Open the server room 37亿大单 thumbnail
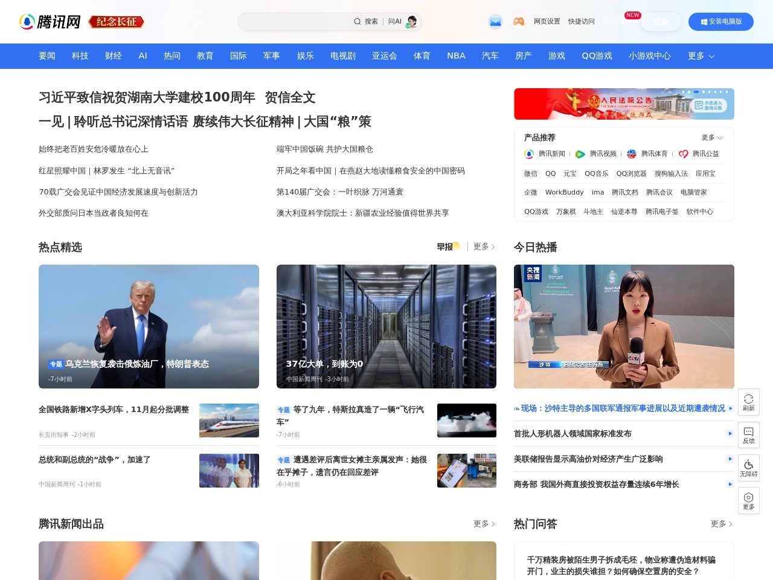Viewport: 773px width, 580px height. point(386,326)
